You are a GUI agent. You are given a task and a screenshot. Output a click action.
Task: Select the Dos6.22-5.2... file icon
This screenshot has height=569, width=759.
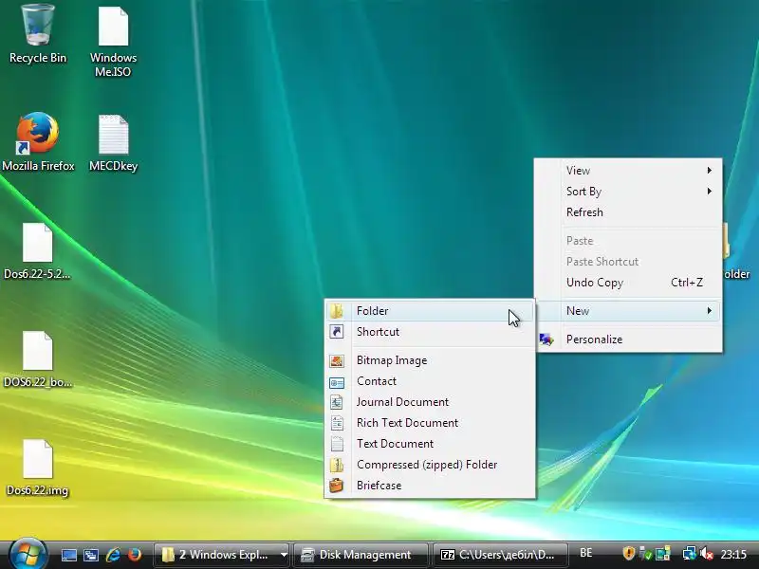pos(37,250)
